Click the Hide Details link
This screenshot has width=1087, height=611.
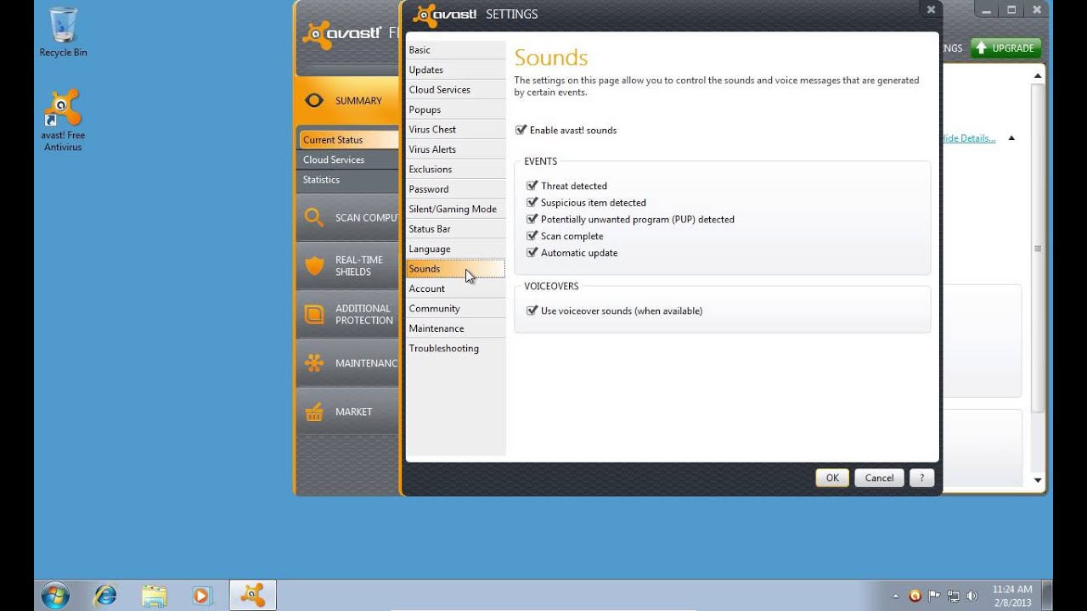(x=968, y=138)
